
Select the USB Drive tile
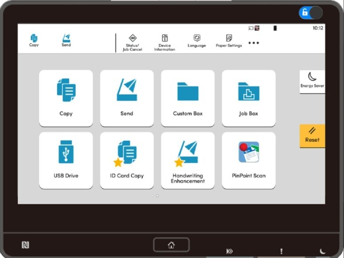coord(66,160)
